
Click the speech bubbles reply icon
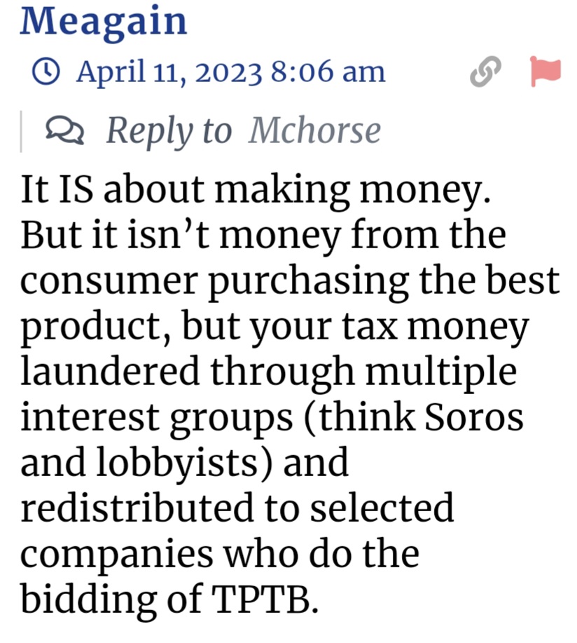click(64, 130)
